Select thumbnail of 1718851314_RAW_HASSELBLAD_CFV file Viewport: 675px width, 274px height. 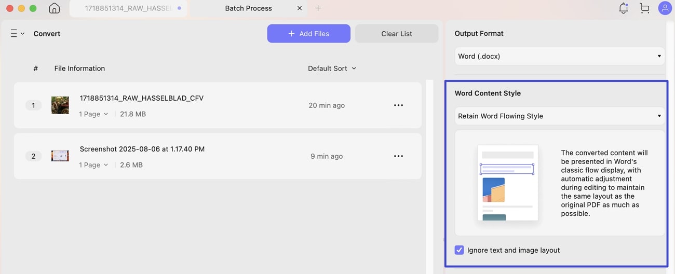(60, 105)
